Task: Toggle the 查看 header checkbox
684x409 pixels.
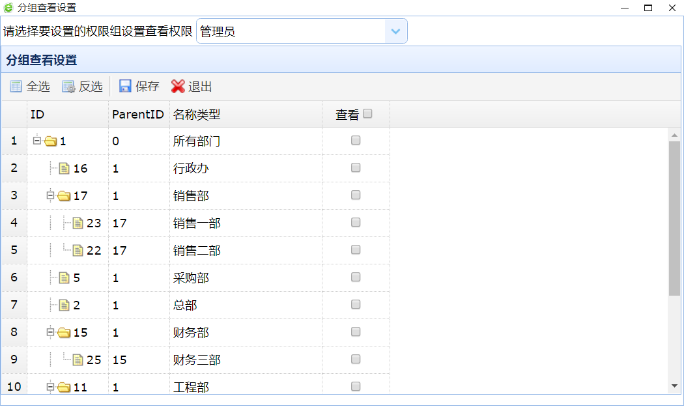Action: pyautogui.click(x=367, y=114)
